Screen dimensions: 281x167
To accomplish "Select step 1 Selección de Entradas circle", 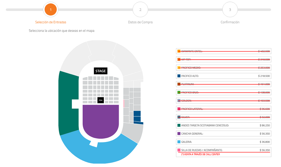I will (51, 10).
